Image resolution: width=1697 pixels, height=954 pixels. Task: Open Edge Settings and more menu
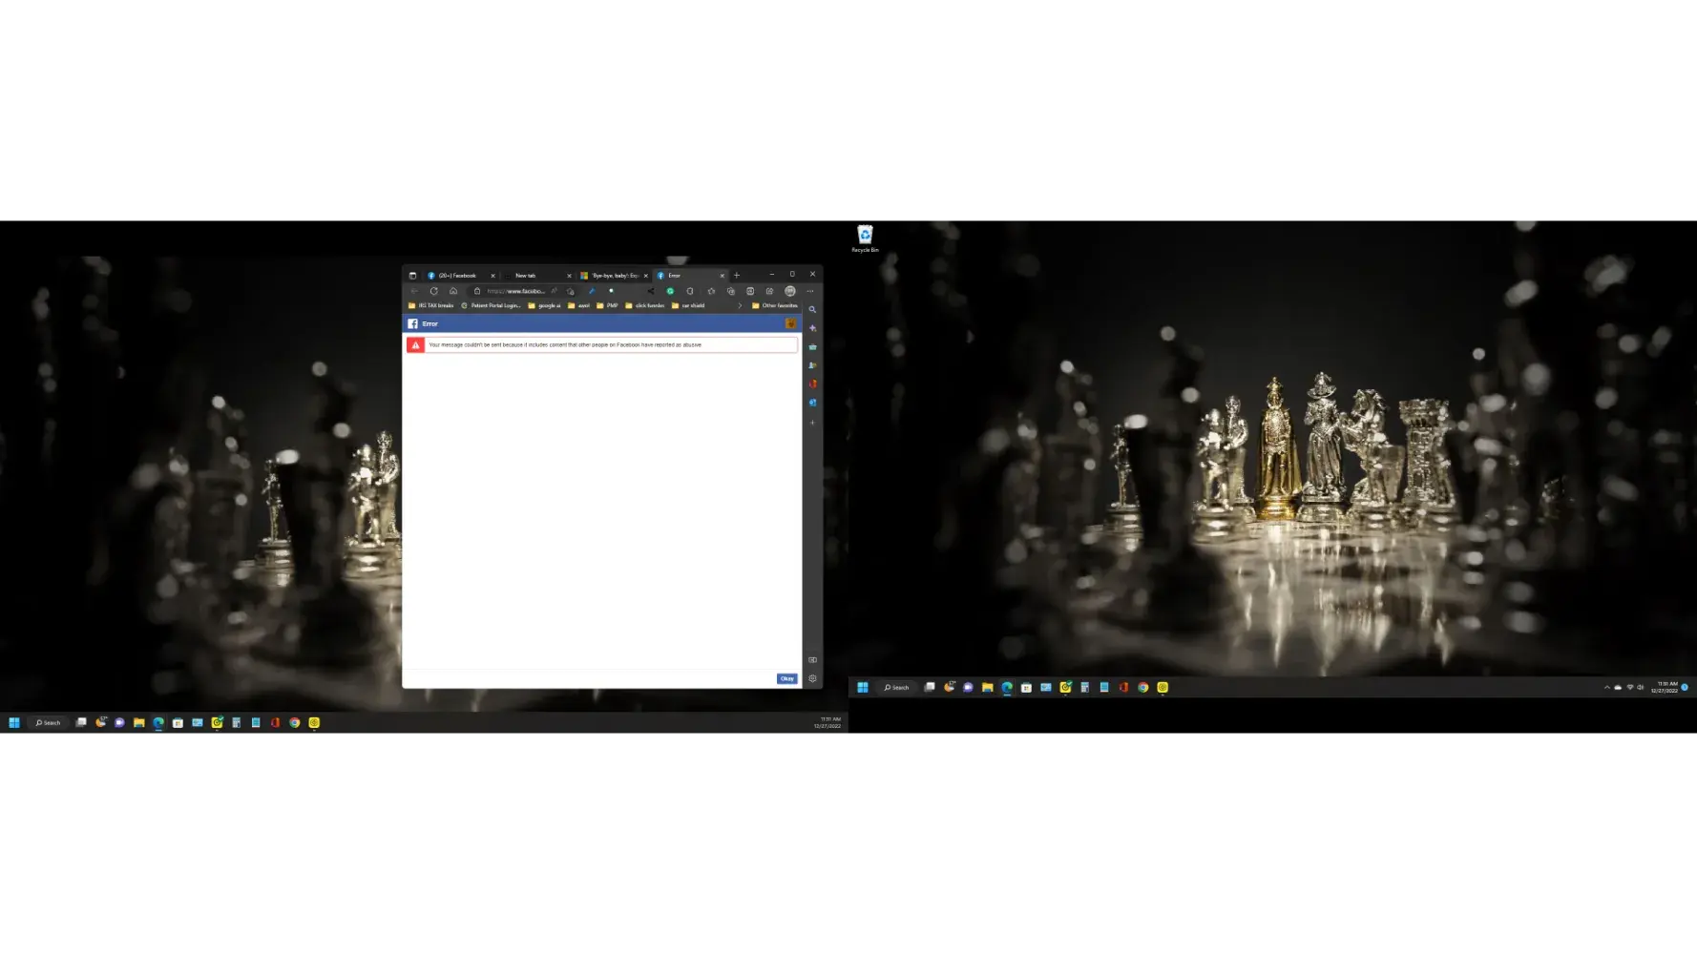[x=810, y=291]
